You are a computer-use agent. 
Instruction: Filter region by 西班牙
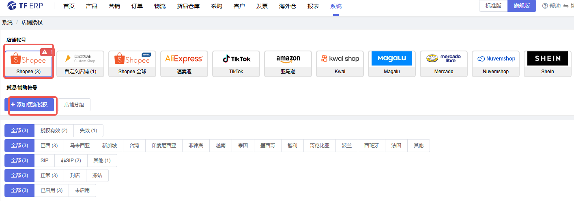[372, 146]
